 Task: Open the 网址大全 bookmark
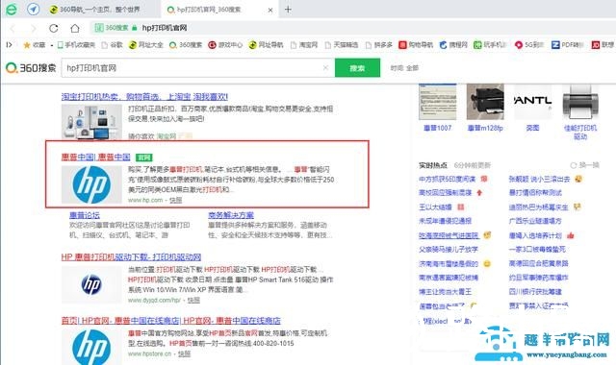(145, 45)
